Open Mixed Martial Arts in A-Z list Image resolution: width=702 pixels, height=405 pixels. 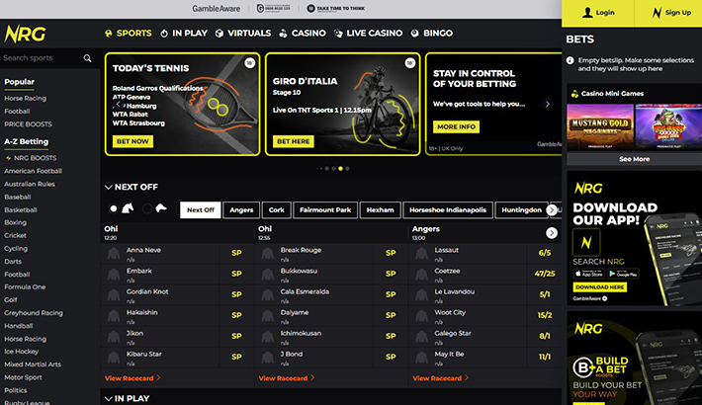(33, 364)
